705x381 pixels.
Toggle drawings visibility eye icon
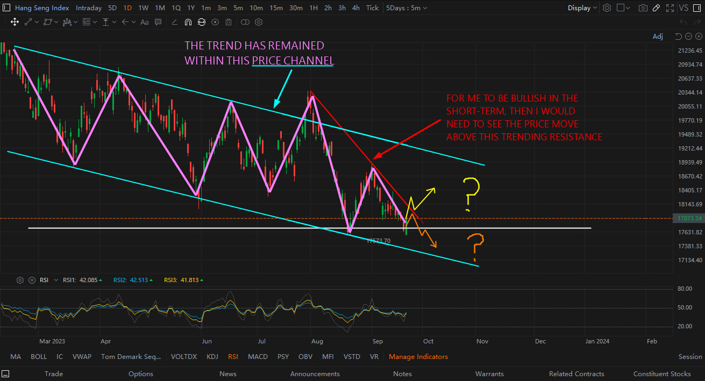click(215, 22)
